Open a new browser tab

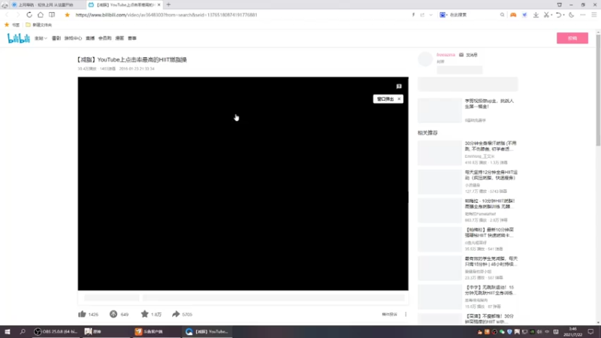[168, 5]
